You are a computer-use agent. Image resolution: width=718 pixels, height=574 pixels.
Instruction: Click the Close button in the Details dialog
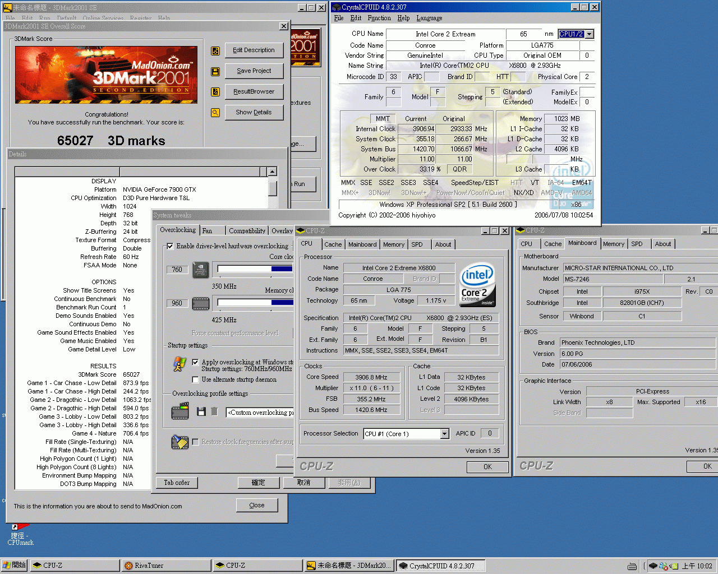(257, 505)
